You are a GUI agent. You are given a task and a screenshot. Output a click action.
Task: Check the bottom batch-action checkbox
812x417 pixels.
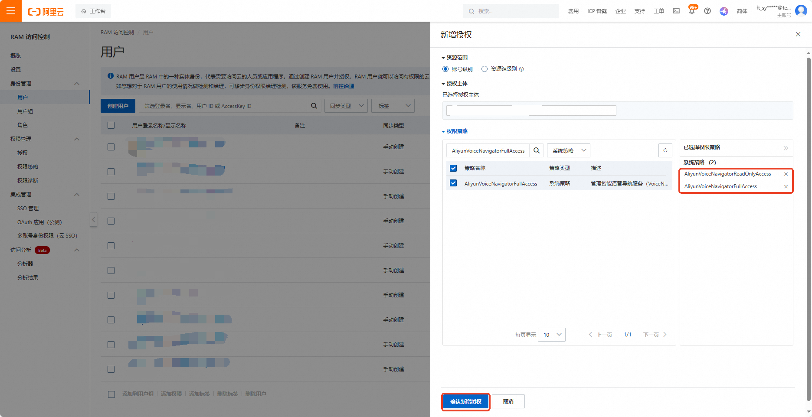(111, 394)
